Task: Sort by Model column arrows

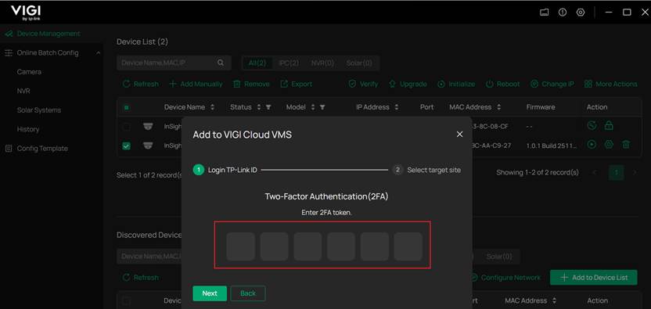Action: click(x=313, y=107)
